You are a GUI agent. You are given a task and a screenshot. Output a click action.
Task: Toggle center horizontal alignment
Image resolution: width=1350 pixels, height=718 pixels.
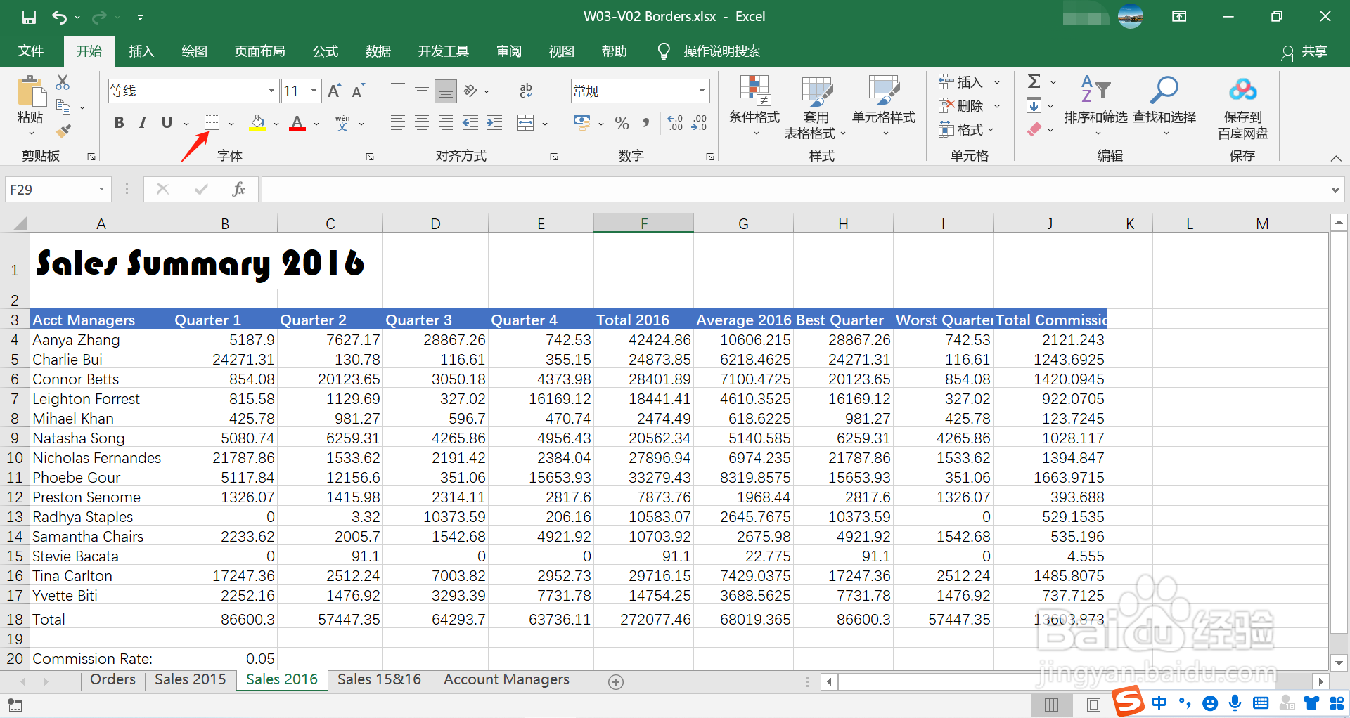click(x=422, y=123)
